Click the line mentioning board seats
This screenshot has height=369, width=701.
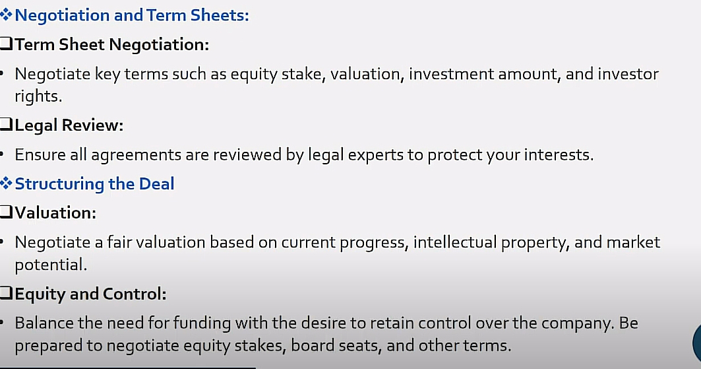point(263,345)
